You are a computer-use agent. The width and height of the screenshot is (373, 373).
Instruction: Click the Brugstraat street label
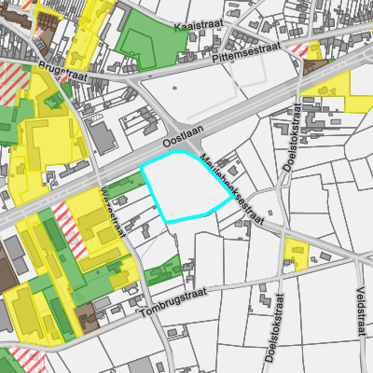pos(62,72)
